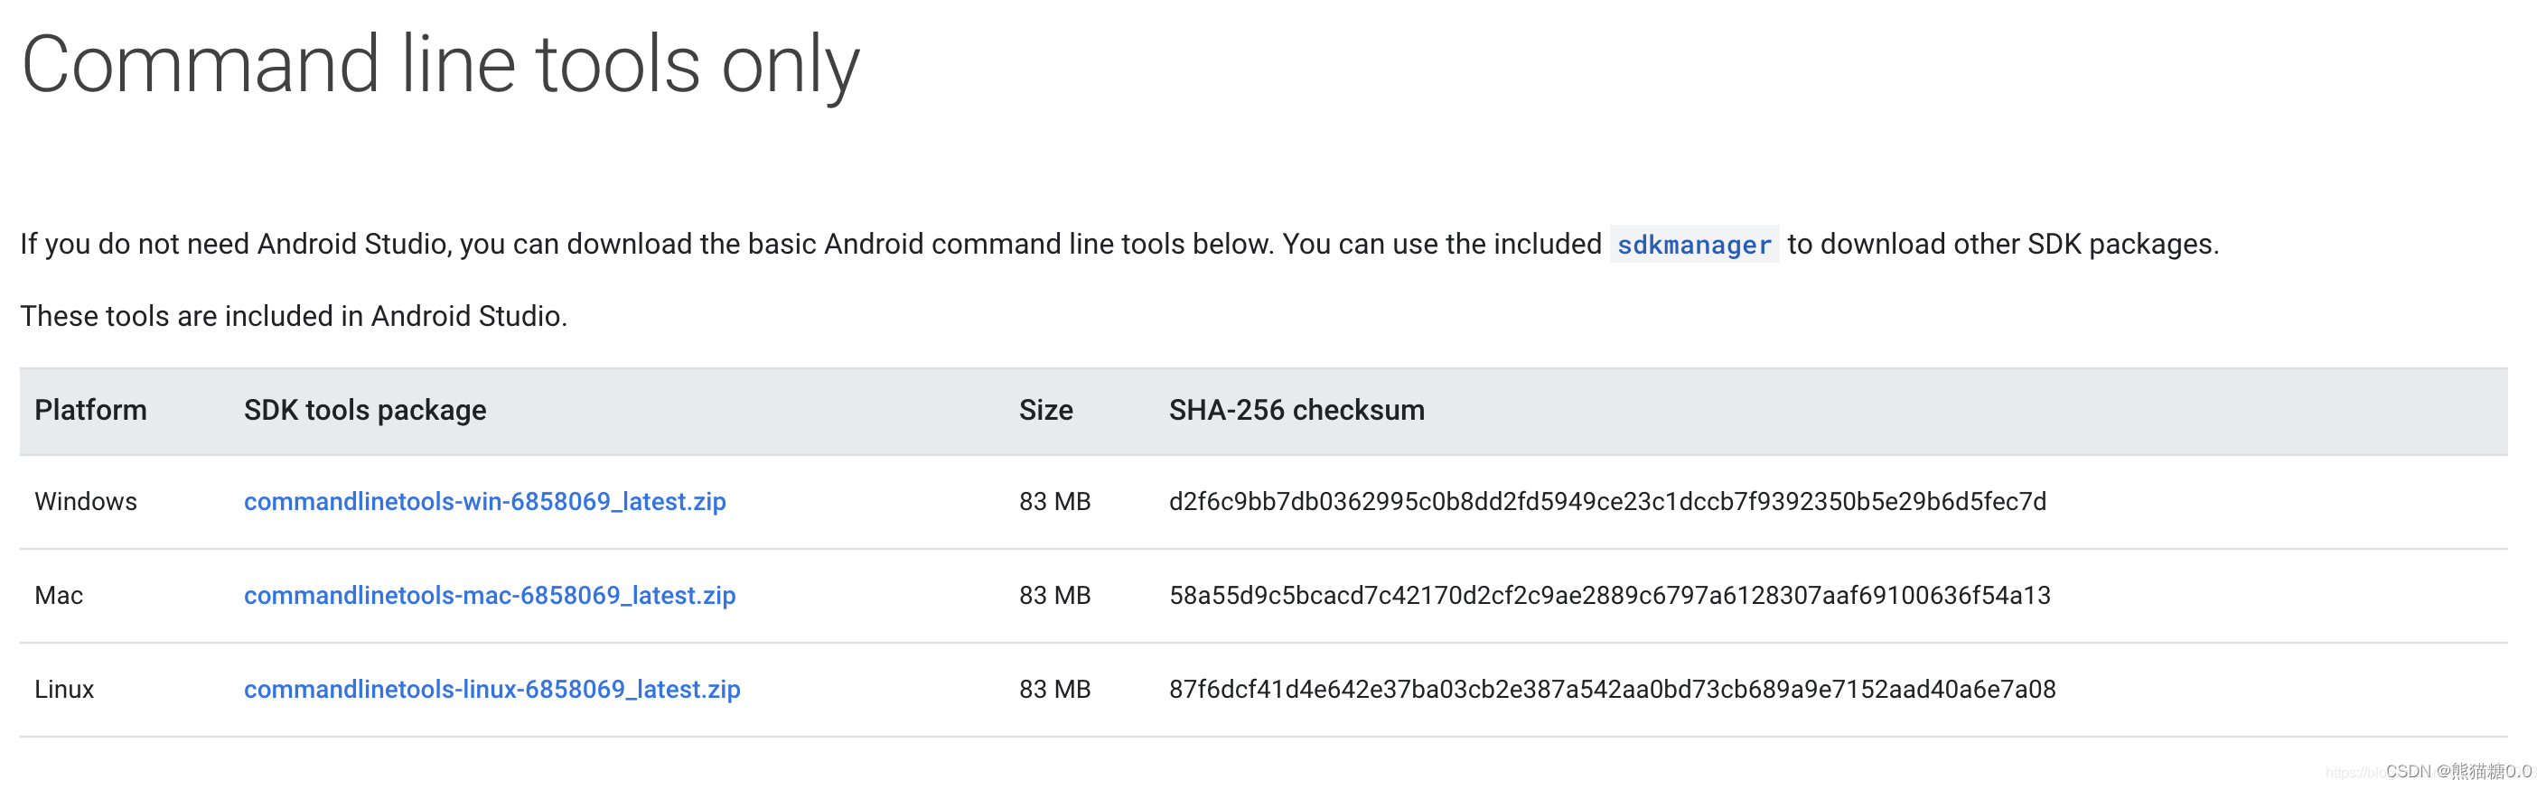
Task: Click the SHA-256 checksum column header
Action: coord(1296,410)
